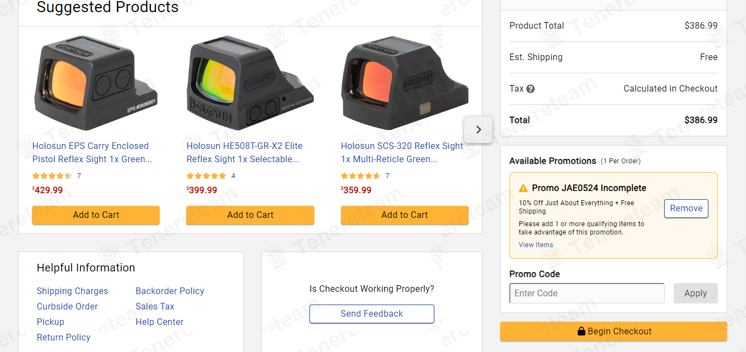The image size is (746, 352).
Task: Add Holosun HE508T-GR-X2 Elite to cart
Action: click(250, 215)
